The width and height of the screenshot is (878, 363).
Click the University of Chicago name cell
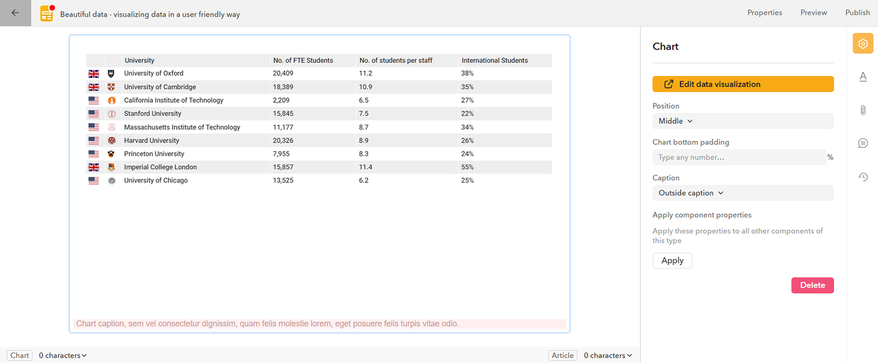point(156,181)
